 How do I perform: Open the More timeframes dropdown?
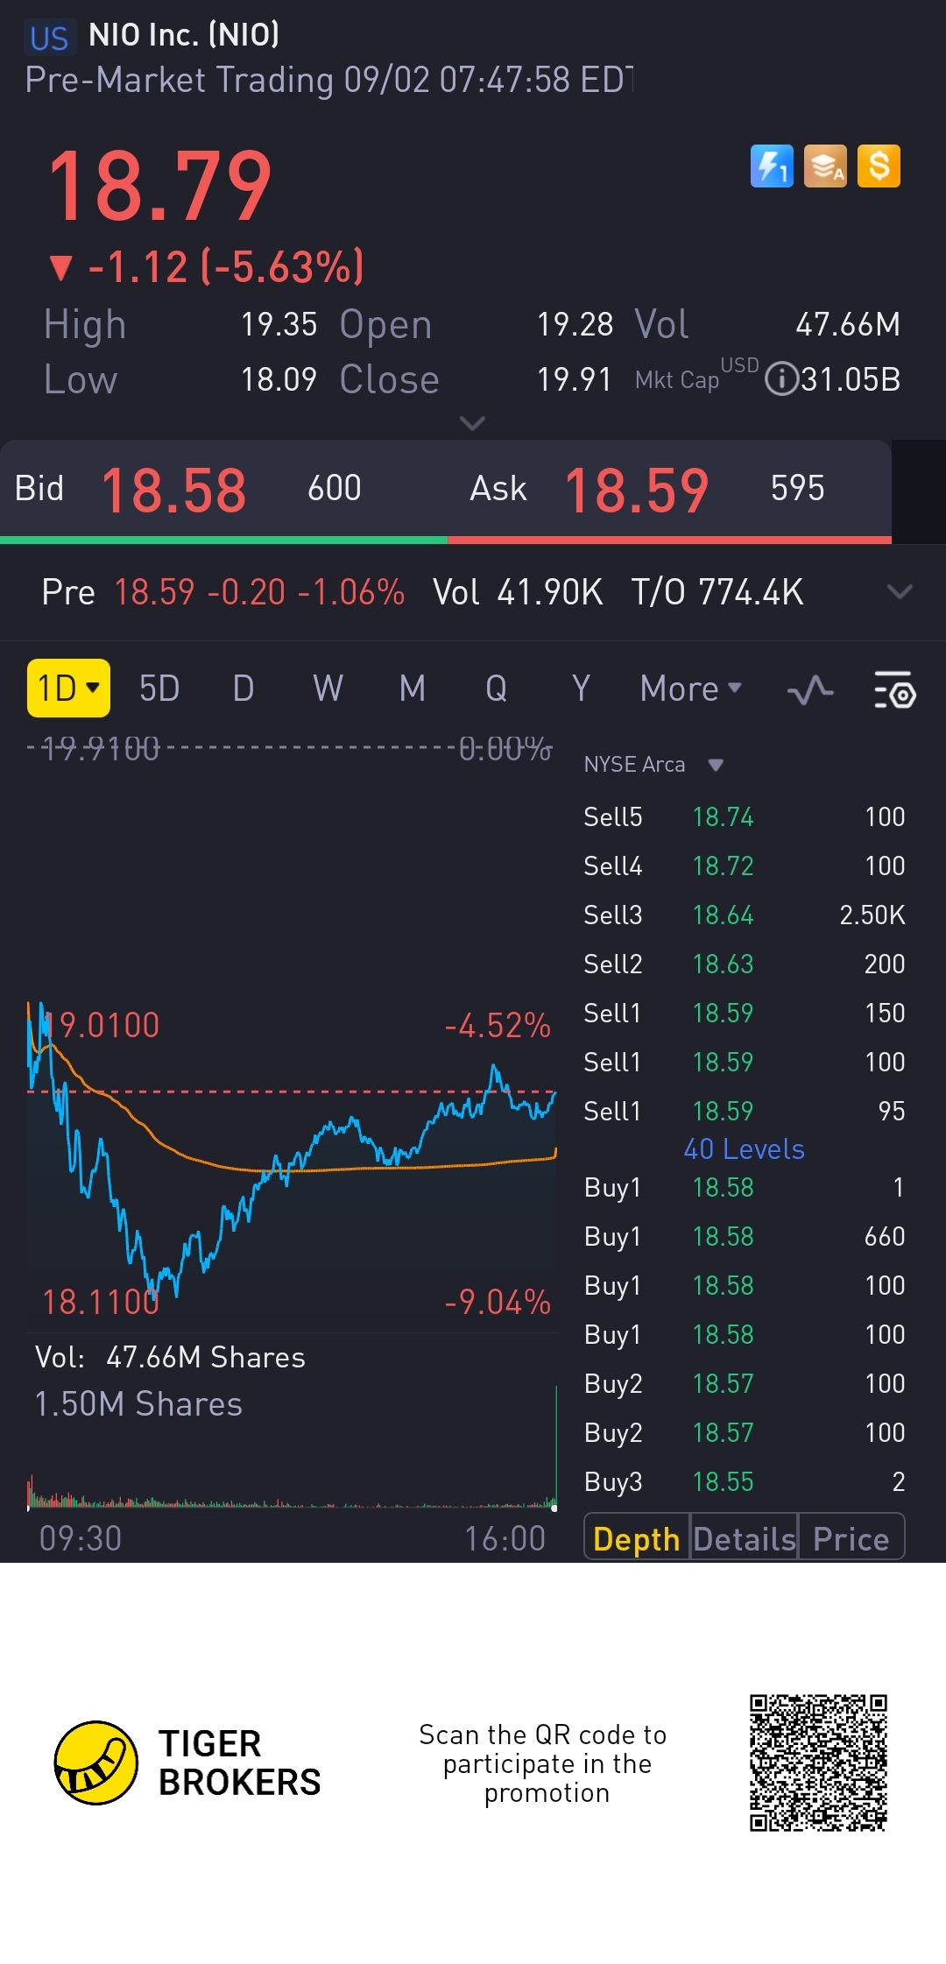(x=691, y=689)
